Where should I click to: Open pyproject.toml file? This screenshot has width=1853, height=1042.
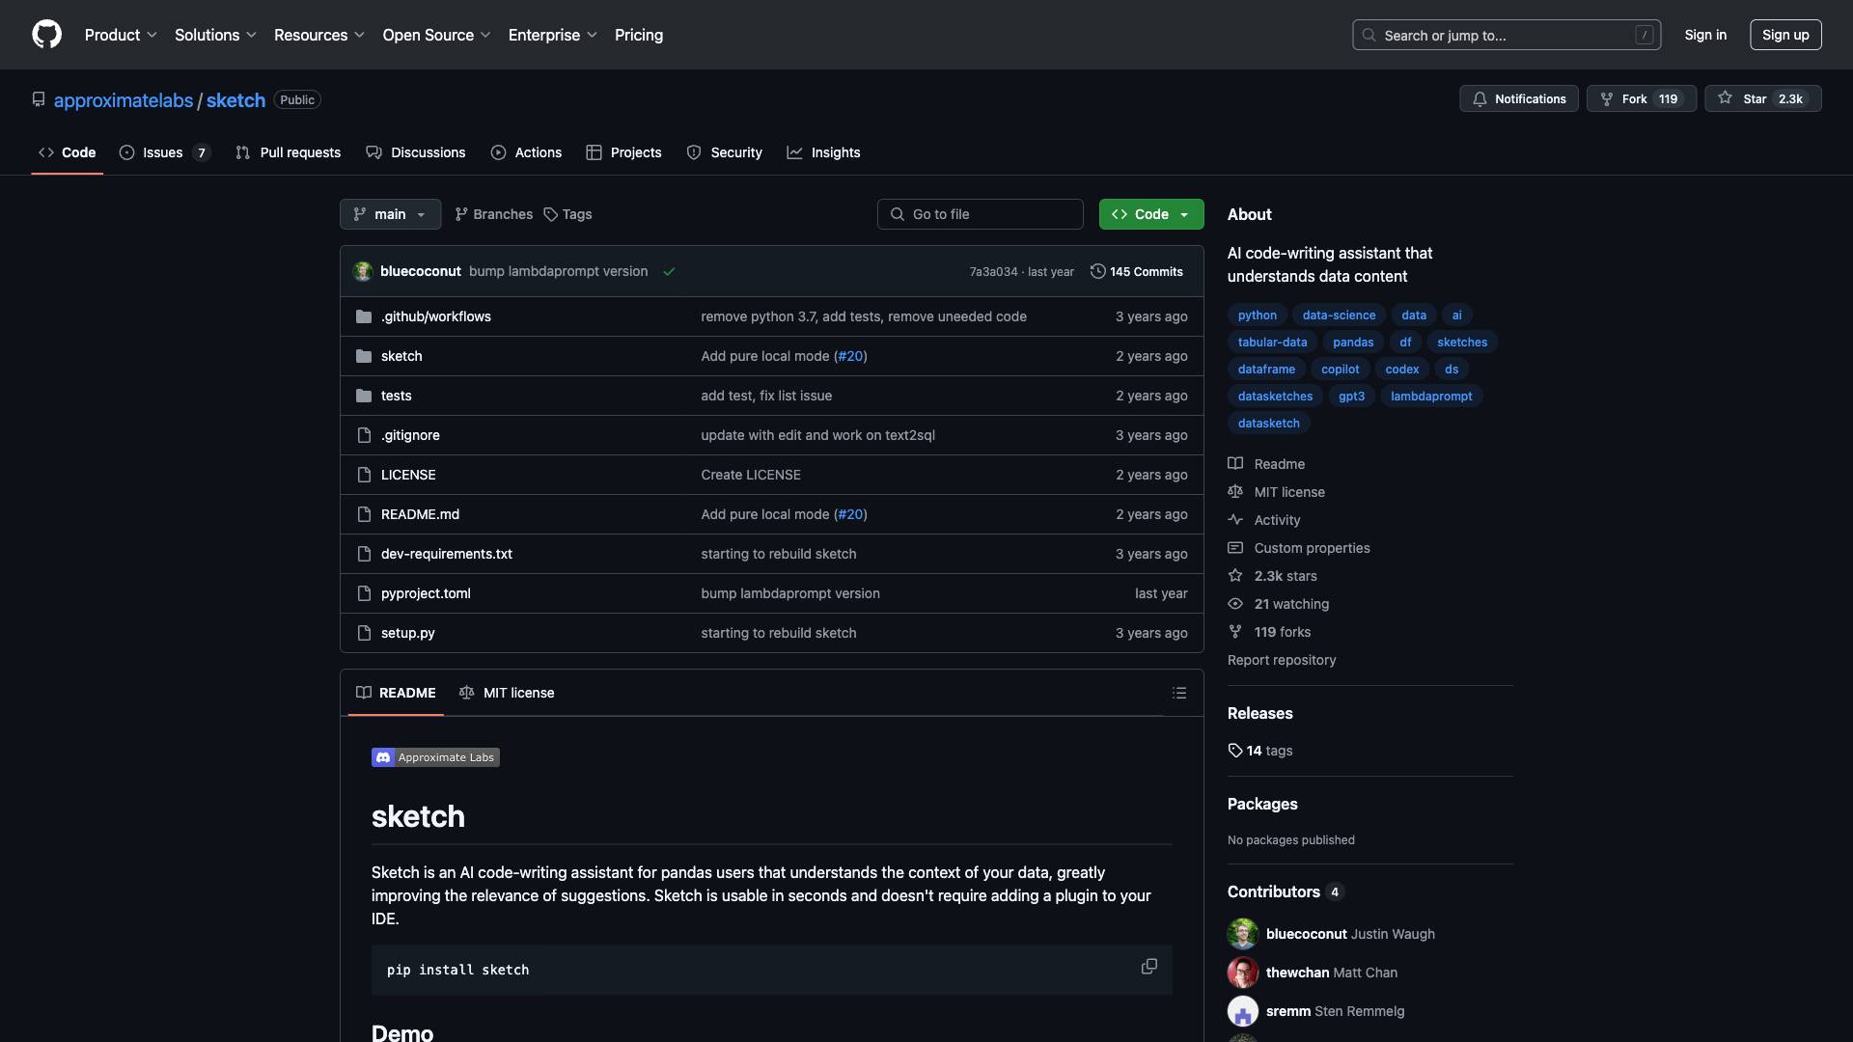(426, 593)
